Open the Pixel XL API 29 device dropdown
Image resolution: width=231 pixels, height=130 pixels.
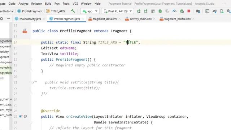pos(118,11)
